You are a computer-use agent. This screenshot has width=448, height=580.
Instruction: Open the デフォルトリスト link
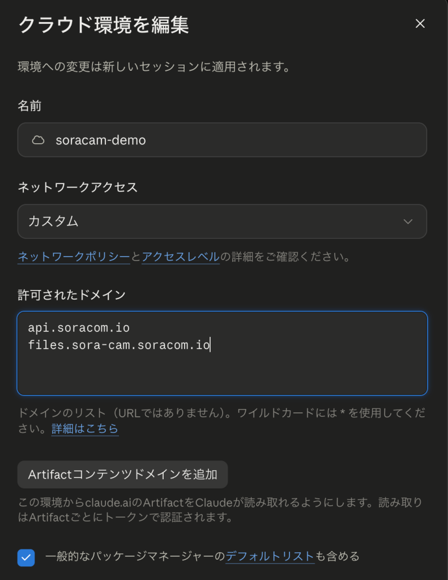(x=270, y=556)
